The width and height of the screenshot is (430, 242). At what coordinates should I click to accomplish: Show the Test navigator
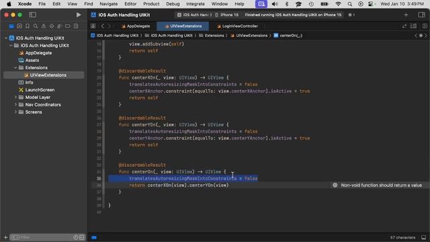point(52,26)
